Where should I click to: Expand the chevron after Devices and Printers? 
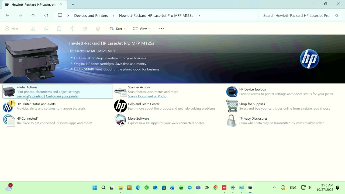click(113, 16)
